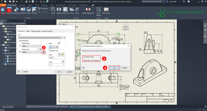Screen dimensions: 207x111
Task: Select Hidden Line Removed style button
Action: (x=54, y=47)
